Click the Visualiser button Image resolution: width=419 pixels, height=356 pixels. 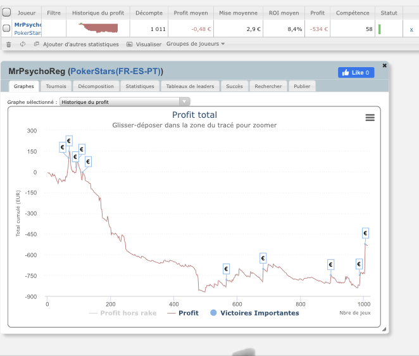149,44
